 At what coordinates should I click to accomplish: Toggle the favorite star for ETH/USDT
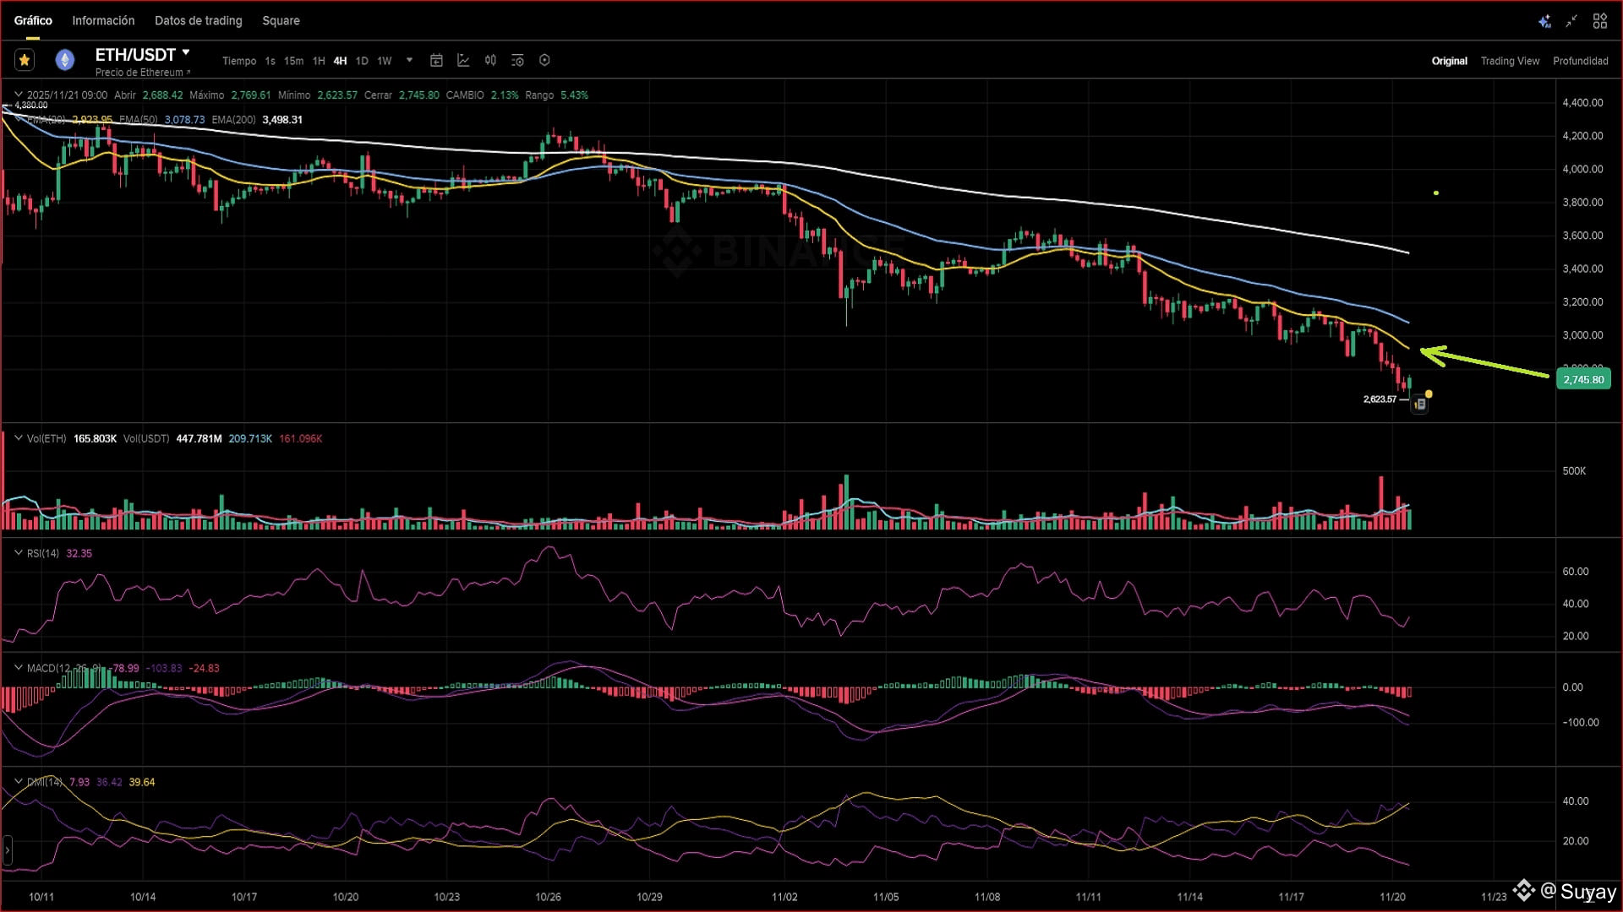coord(25,60)
